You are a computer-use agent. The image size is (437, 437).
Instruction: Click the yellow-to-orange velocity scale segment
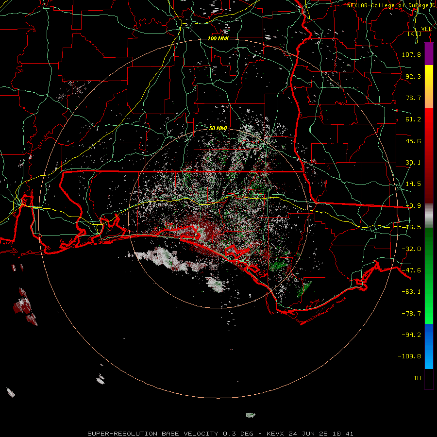429,86
